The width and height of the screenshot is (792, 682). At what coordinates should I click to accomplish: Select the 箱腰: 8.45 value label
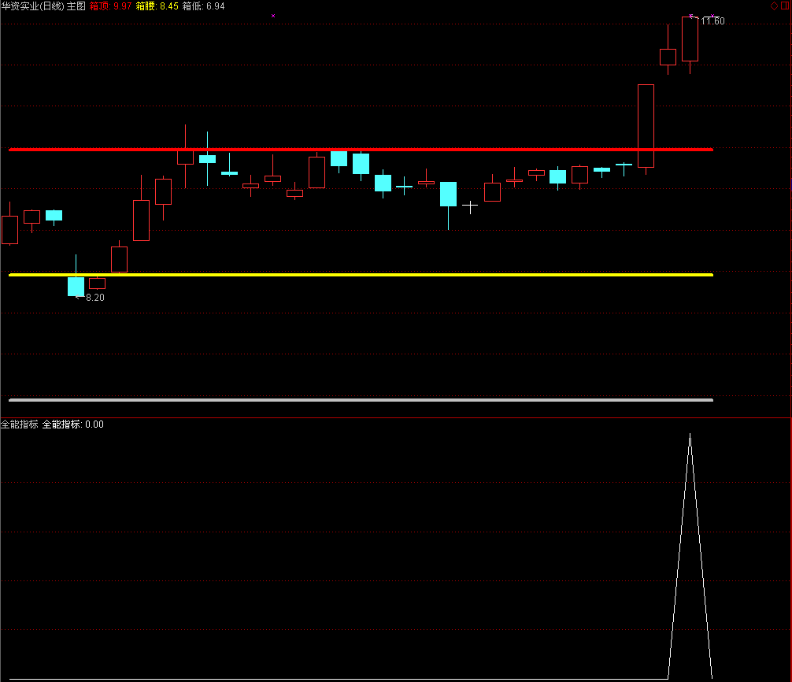point(157,6)
